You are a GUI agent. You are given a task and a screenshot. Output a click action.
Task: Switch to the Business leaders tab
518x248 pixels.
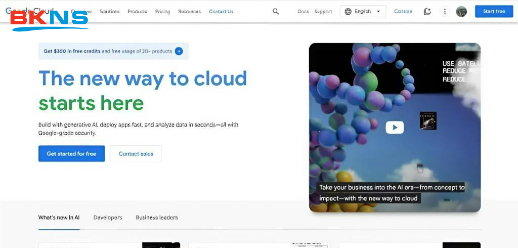157,218
